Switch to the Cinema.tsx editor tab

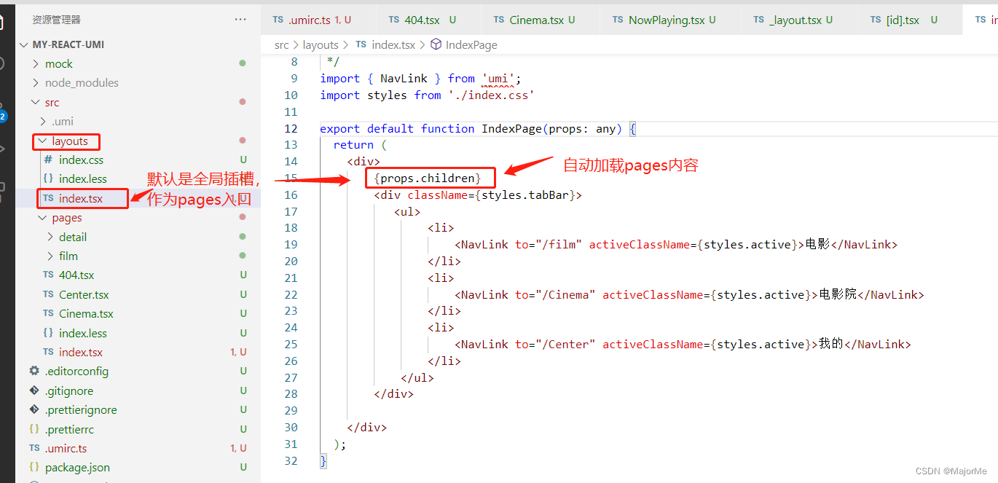541,20
